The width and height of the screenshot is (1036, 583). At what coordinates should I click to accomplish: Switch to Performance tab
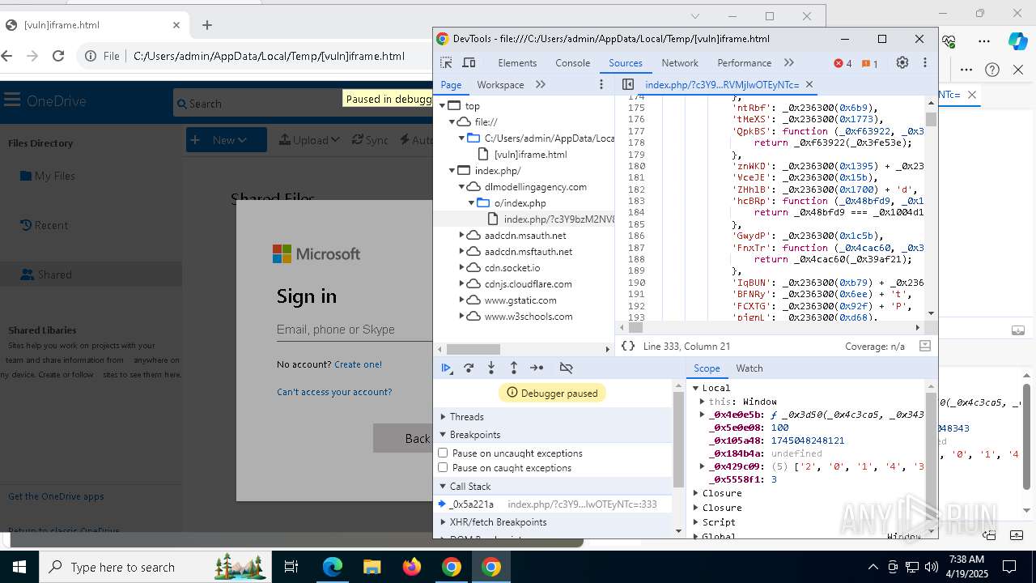point(744,62)
